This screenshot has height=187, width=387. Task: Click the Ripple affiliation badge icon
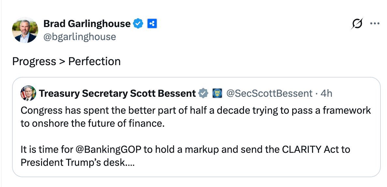[152, 24]
